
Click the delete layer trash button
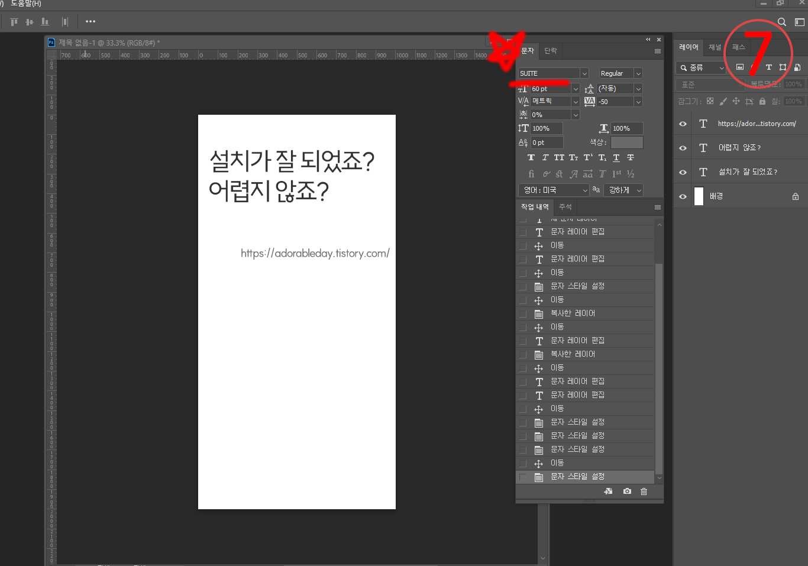point(643,491)
